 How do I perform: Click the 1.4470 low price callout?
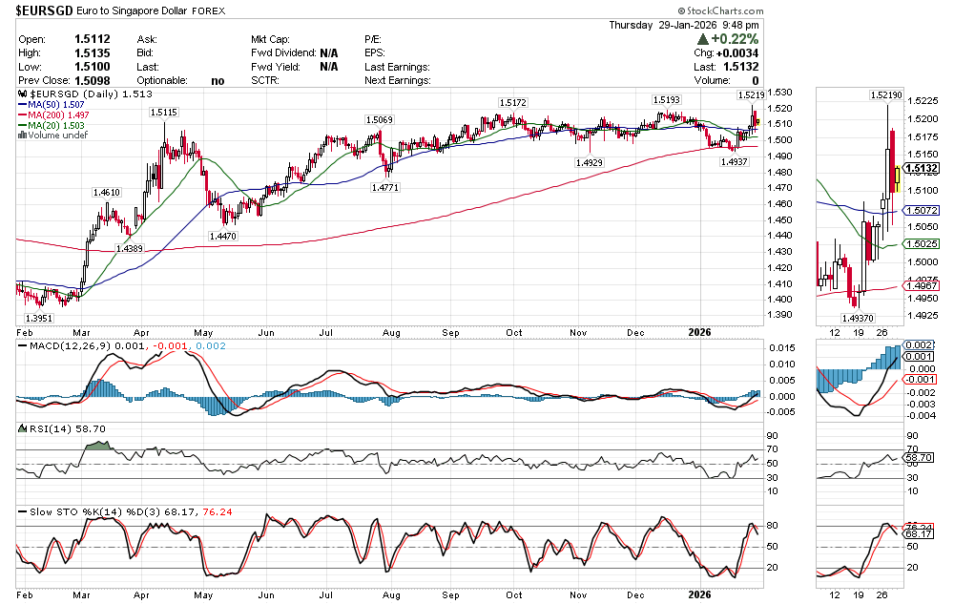tap(224, 235)
